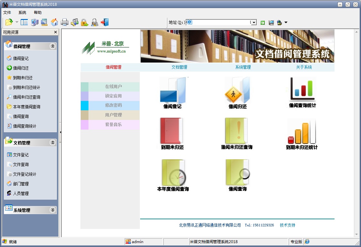Open the 帮助 menu
Viewport: 361px width, 247px height.
pos(38,13)
